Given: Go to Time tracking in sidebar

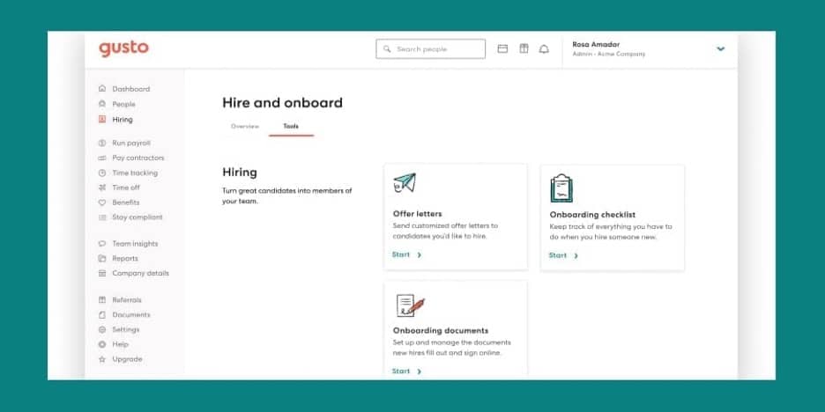Looking at the screenshot, I should tap(134, 173).
